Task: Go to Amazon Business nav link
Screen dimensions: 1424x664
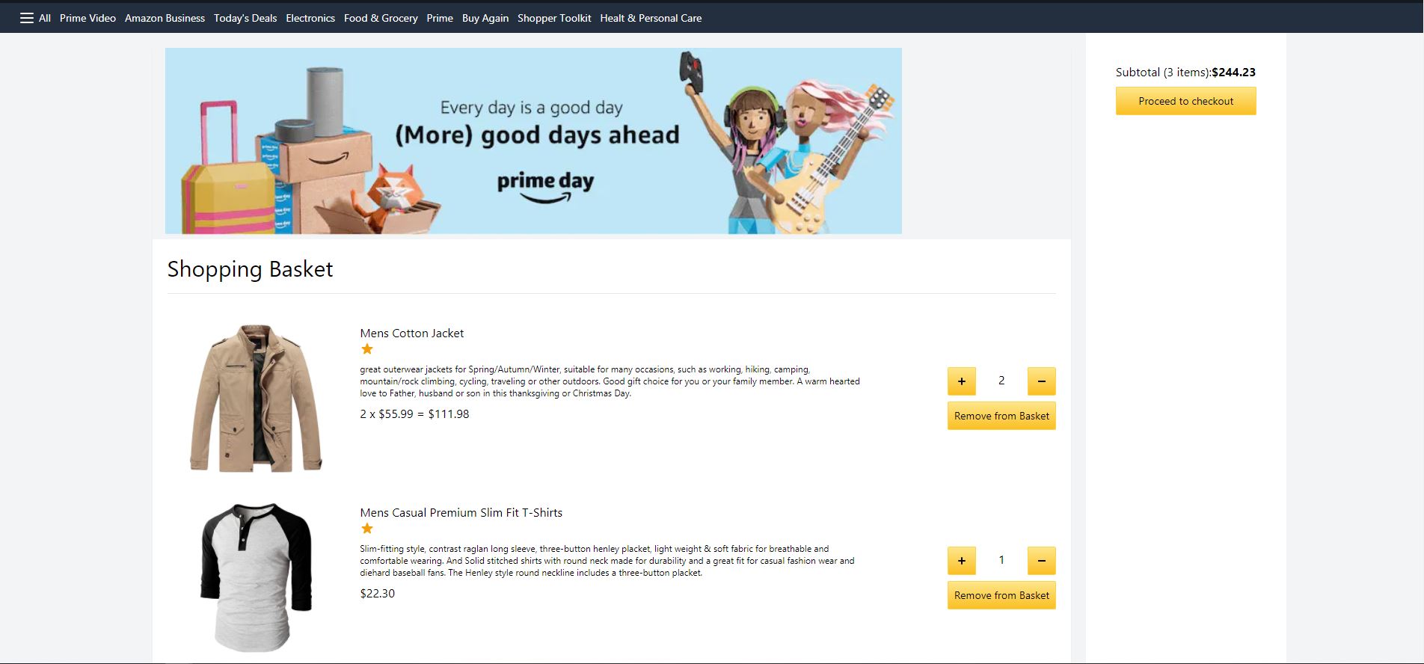Action: pyautogui.click(x=165, y=18)
